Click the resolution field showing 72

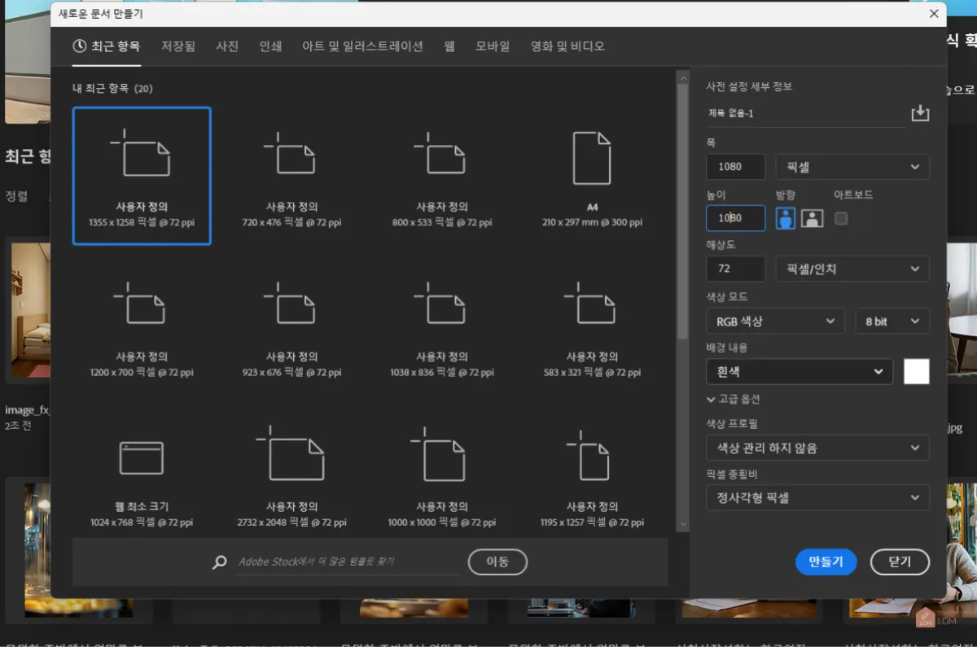pos(735,269)
